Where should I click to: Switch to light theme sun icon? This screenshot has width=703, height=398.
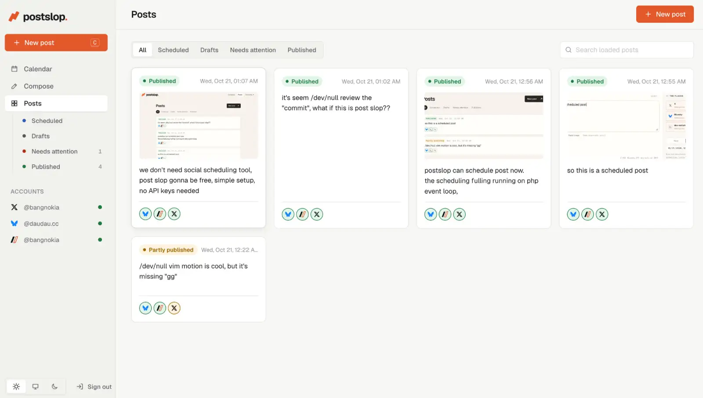(16, 387)
